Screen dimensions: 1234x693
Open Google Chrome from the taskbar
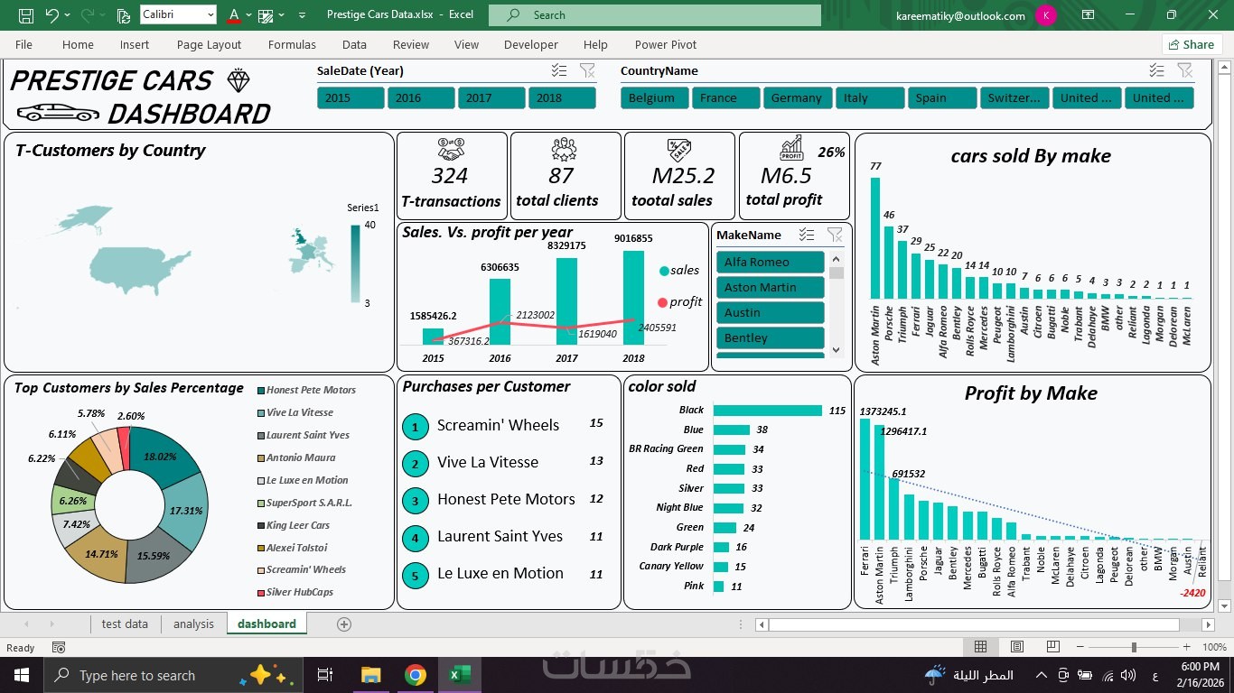(415, 675)
